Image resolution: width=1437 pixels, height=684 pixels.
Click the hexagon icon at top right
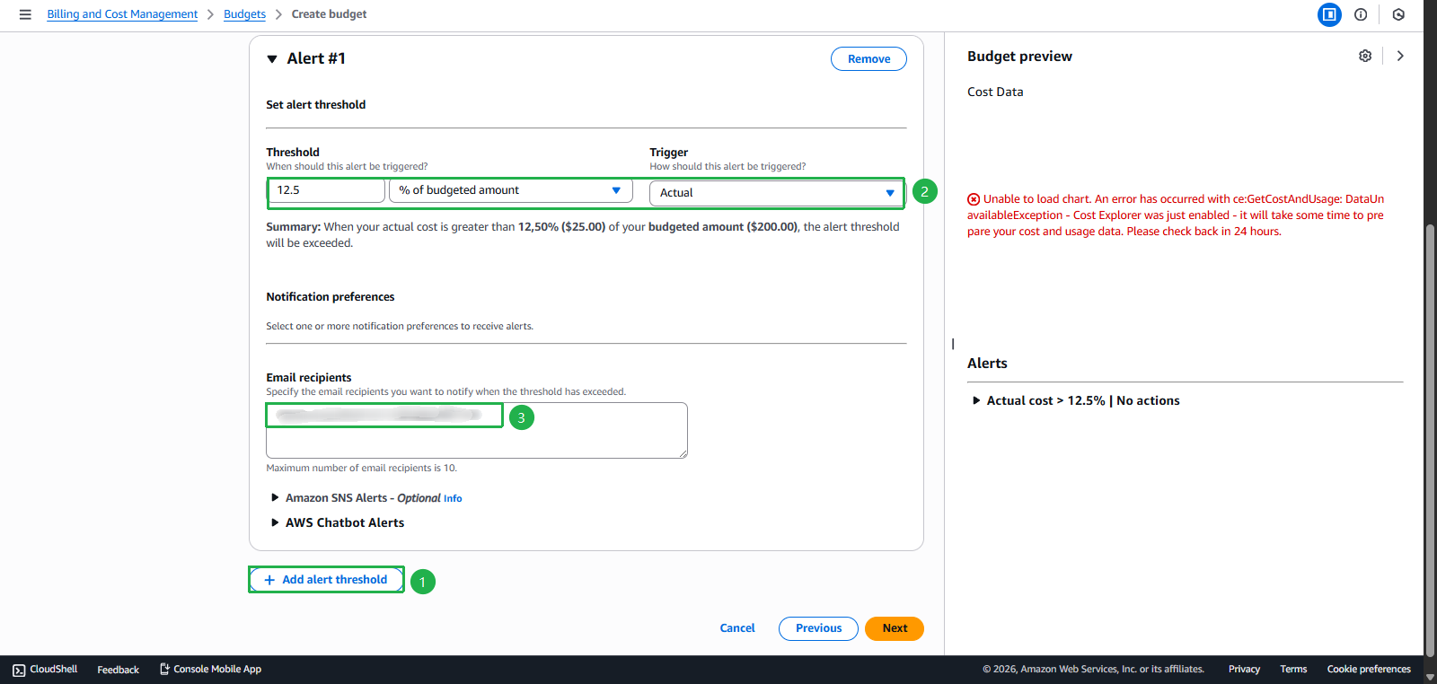coord(1398,14)
